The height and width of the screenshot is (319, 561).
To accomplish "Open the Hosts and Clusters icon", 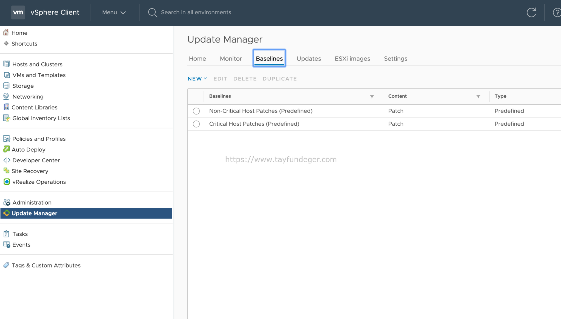I will point(6,64).
